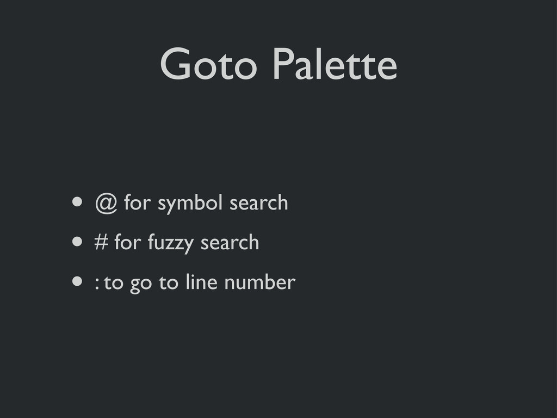Click the word line in third bullet
This screenshot has height=418, width=557.
click(201, 282)
